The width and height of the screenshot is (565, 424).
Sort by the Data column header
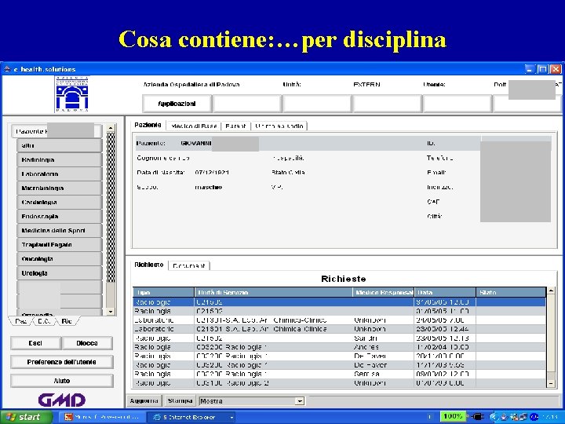tap(445, 292)
